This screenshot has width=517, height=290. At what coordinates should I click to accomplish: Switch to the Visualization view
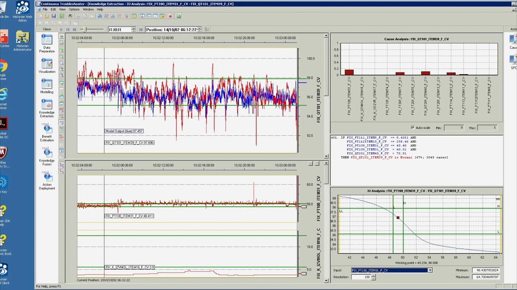click(x=47, y=64)
